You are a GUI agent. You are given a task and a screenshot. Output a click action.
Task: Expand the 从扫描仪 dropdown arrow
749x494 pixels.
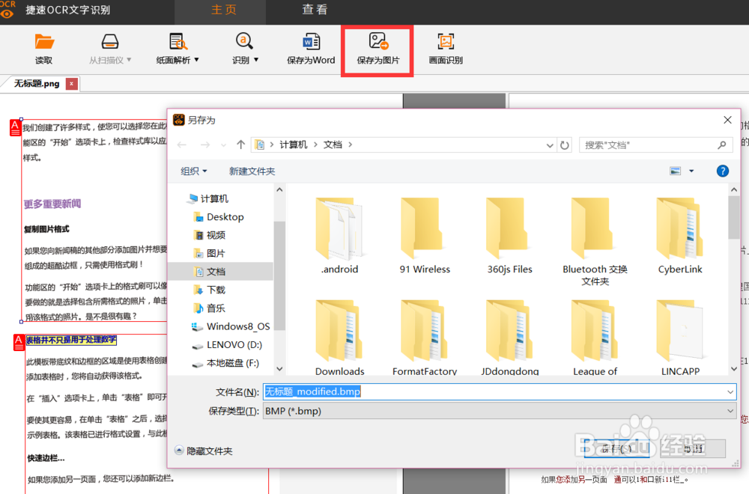click(x=129, y=60)
